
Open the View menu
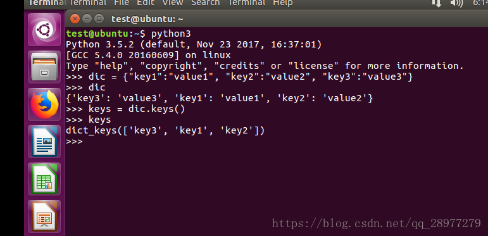click(173, 3)
